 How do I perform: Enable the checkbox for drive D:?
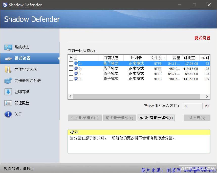click(x=71, y=69)
